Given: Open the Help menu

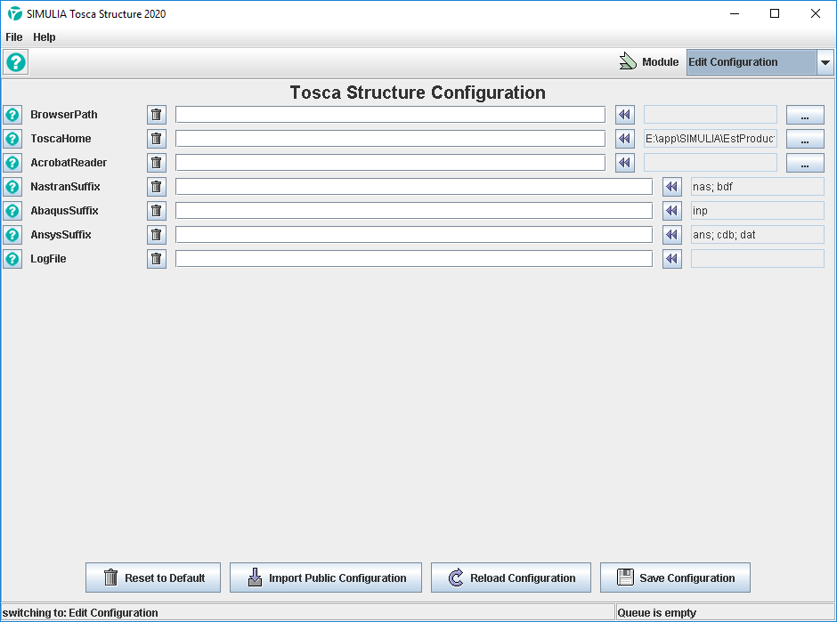Looking at the screenshot, I should point(45,36).
